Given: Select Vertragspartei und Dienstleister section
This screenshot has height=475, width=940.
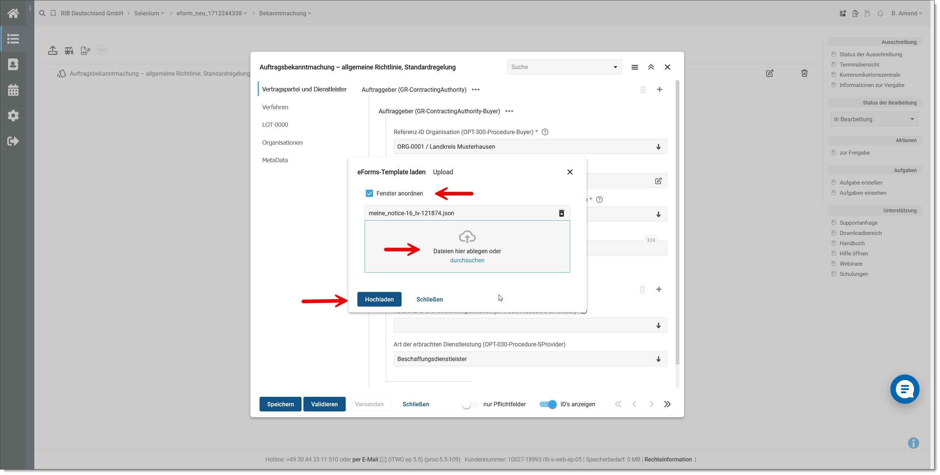Looking at the screenshot, I should tap(304, 89).
